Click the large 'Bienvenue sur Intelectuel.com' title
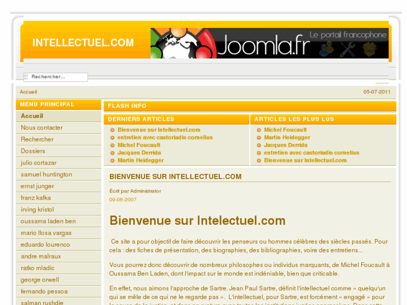 197,220
